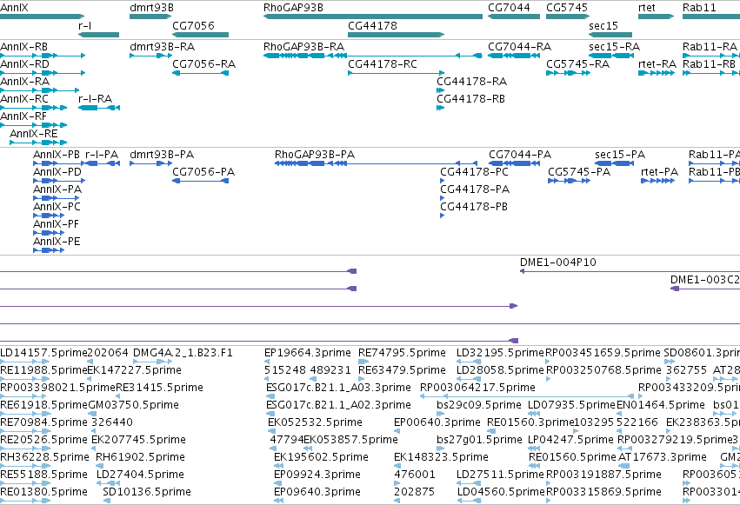Open the RhoGAP93B-PA protein label
The image size is (740, 505).
[x=315, y=155]
